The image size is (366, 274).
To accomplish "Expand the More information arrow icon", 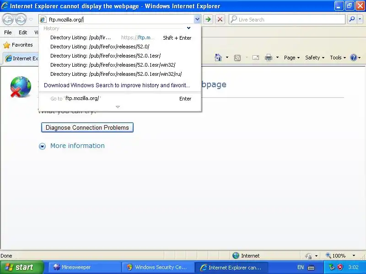I will point(42,146).
